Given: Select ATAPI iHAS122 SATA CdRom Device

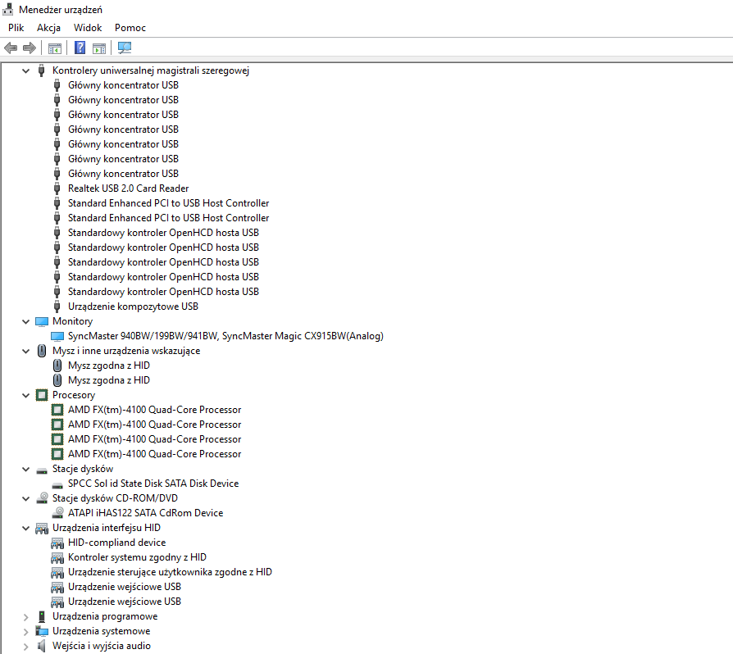Looking at the screenshot, I should click(x=145, y=513).
